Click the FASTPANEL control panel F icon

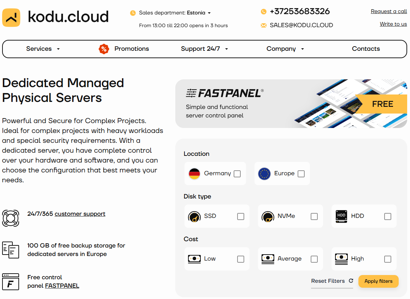tap(11, 281)
